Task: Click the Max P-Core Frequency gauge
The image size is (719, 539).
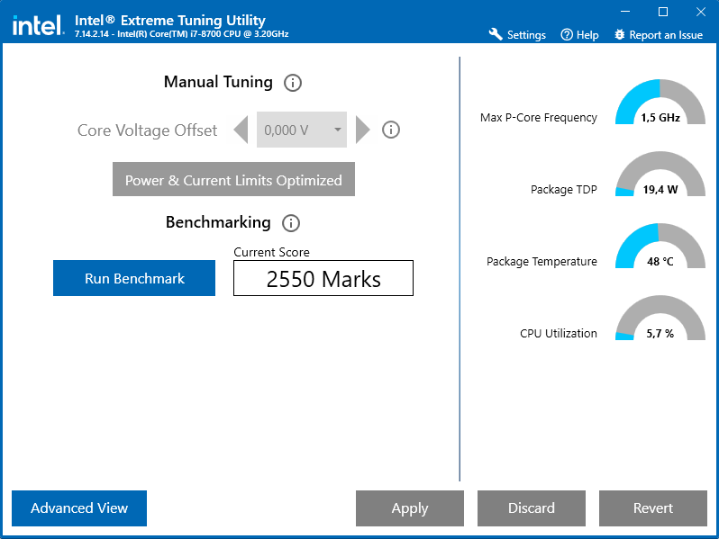Action: (660, 102)
